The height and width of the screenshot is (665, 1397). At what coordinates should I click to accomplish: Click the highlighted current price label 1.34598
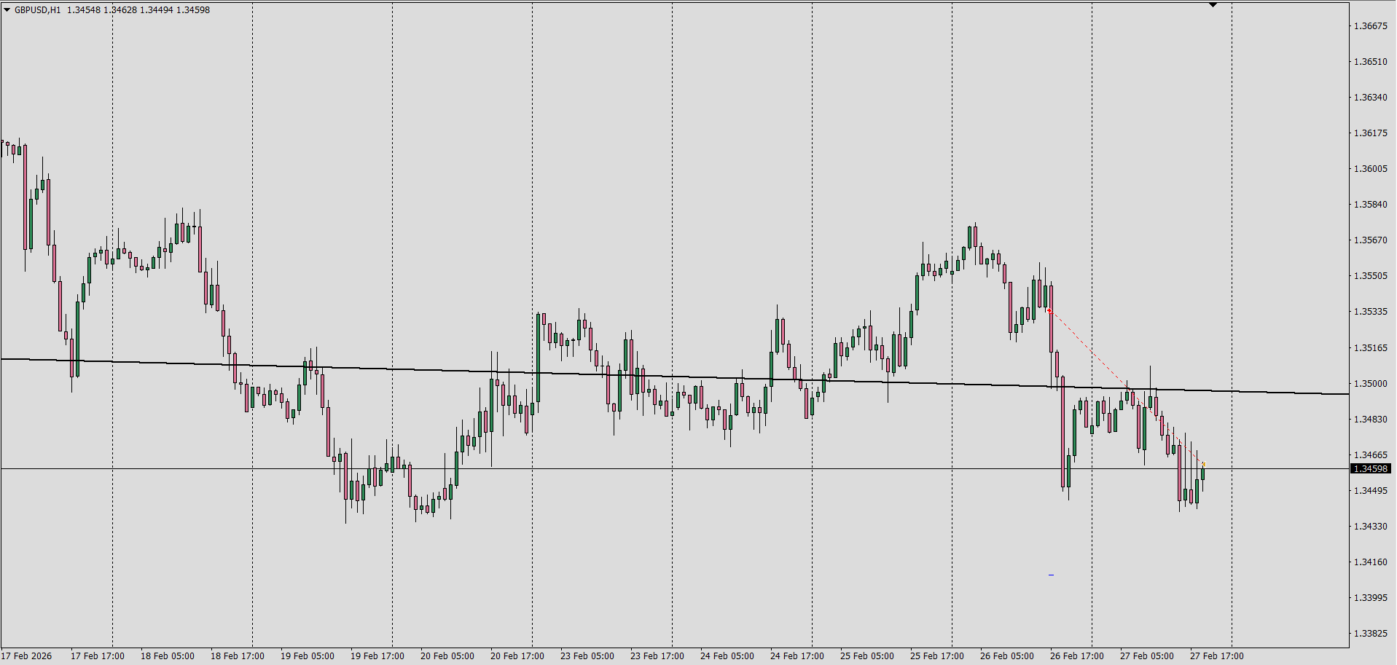[x=1371, y=469]
